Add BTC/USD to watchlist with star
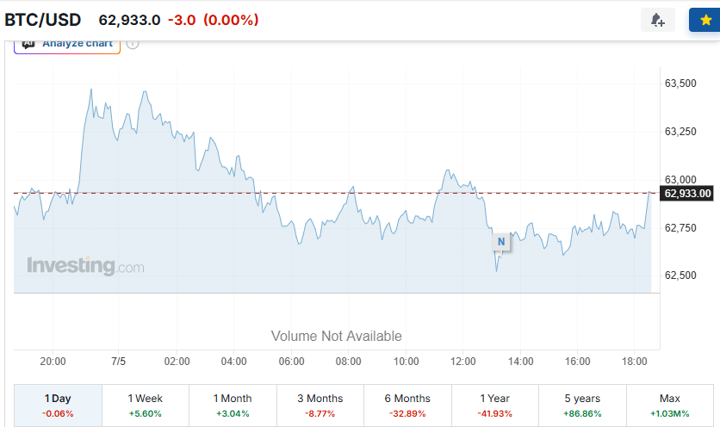Image resolution: width=720 pixels, height=427 pixels. pyautogui.click(x=704, y=20)
